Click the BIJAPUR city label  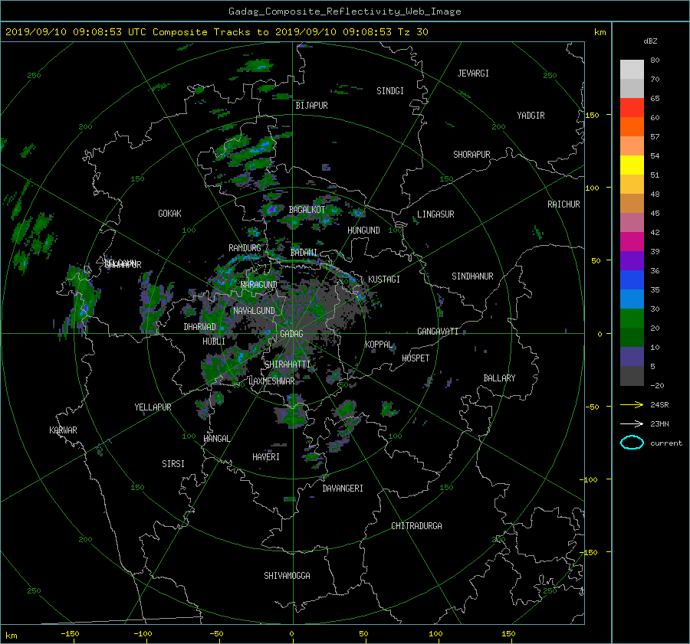pyautogui.click(x=311, y=106)
